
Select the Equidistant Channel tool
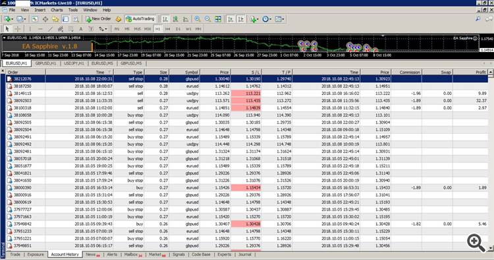click(61, 29)
